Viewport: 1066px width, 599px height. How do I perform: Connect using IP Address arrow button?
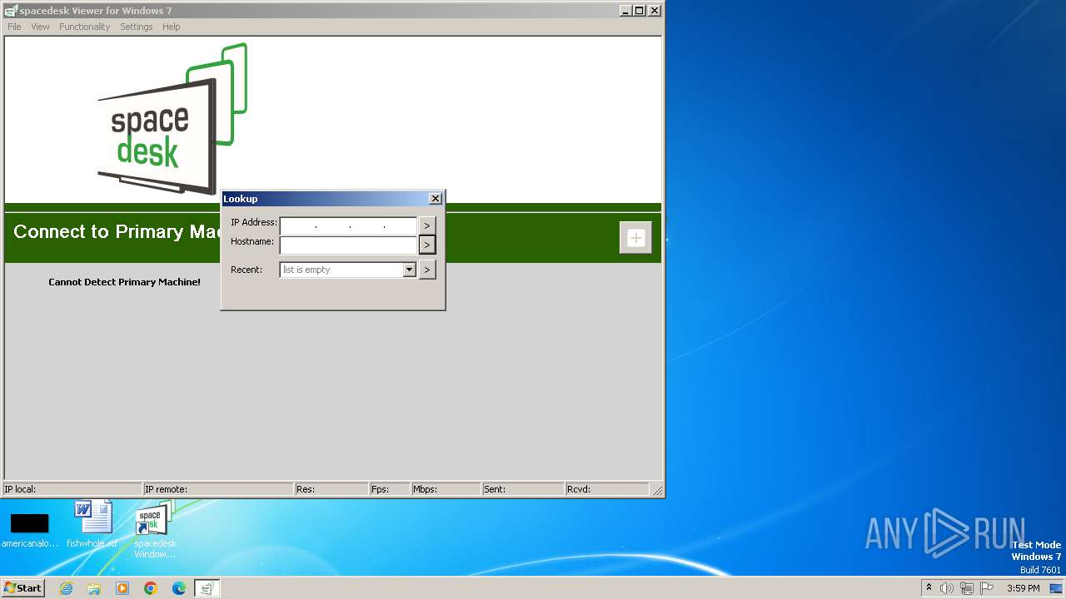pyautogui.click(x=427, y=225)
